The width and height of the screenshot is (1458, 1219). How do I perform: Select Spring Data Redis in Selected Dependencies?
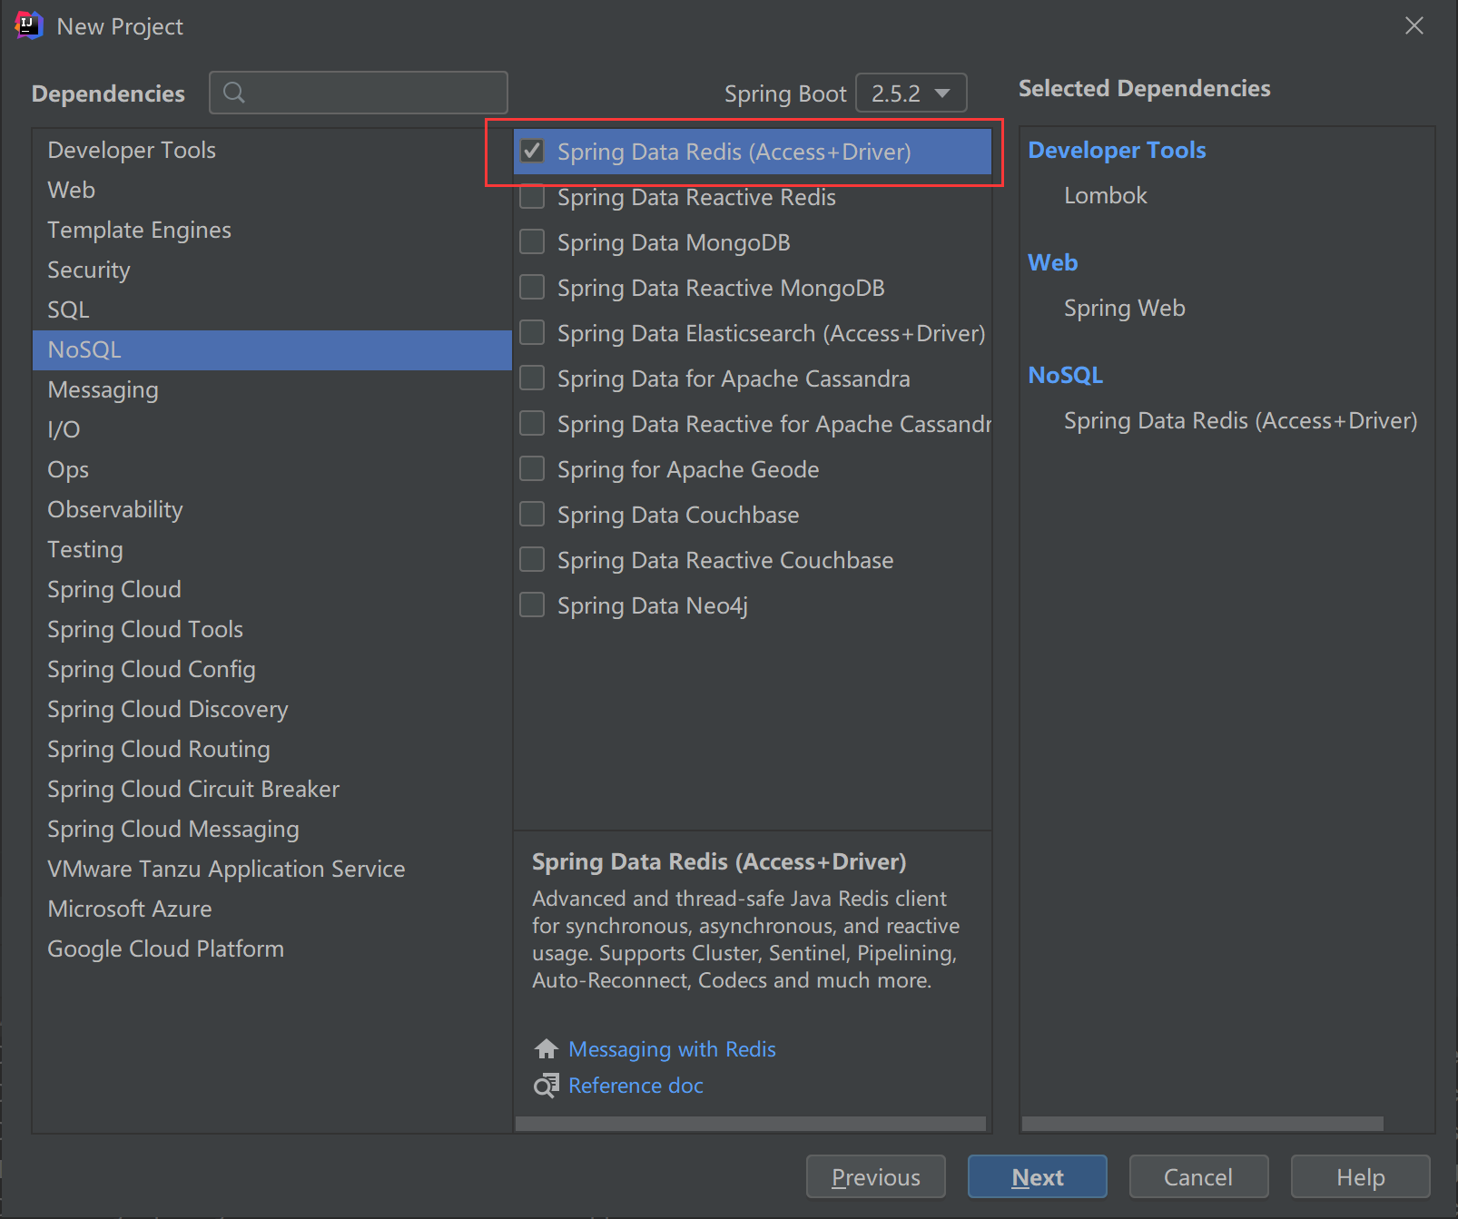(x=1240, y=421)
